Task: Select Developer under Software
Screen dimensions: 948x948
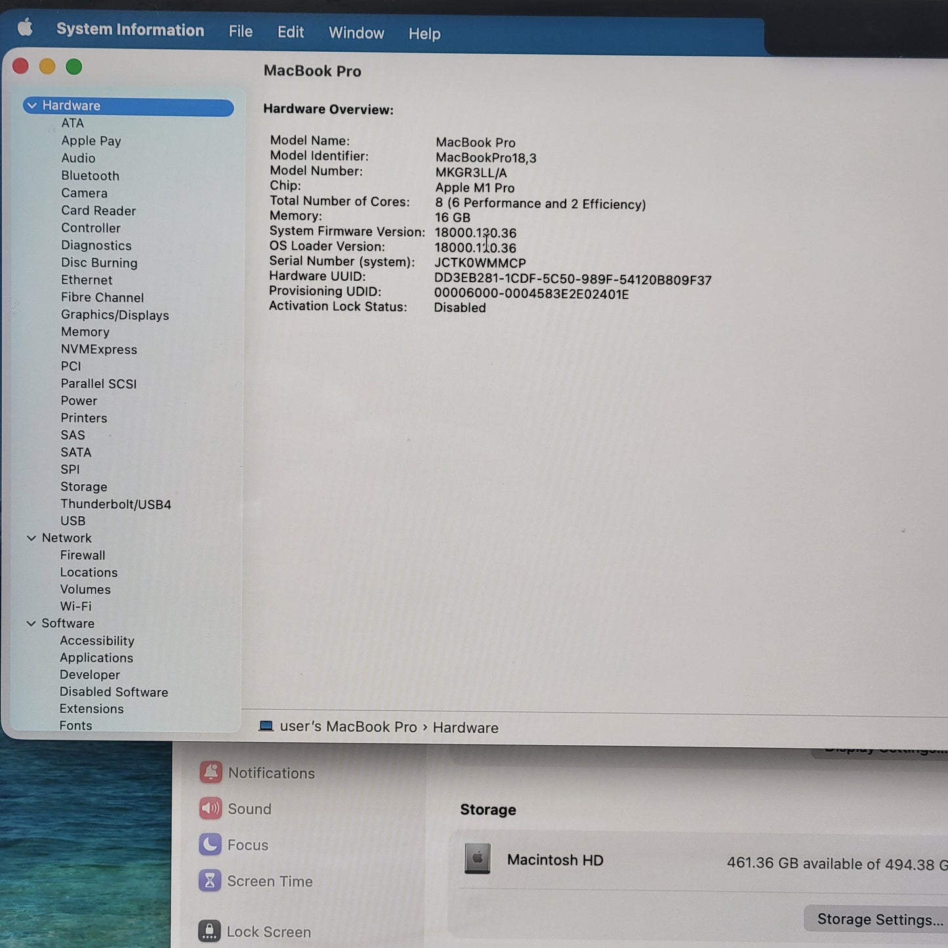Action: click(x=90, y=674)
